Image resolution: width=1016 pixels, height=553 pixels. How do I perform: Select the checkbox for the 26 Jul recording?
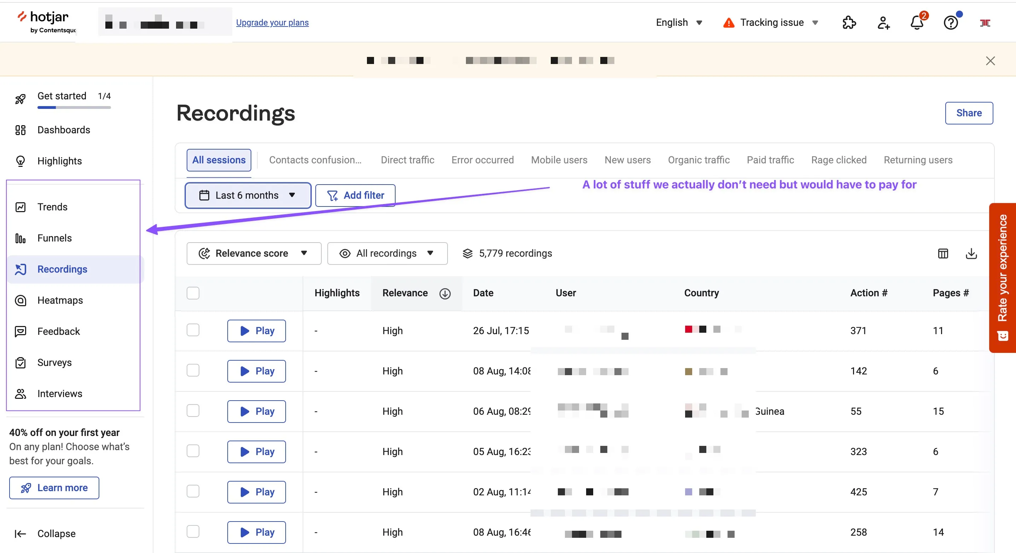coord(193,331)
